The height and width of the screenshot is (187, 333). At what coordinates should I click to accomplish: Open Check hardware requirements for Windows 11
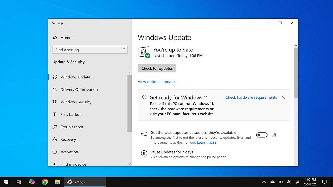tap(251, 97)
